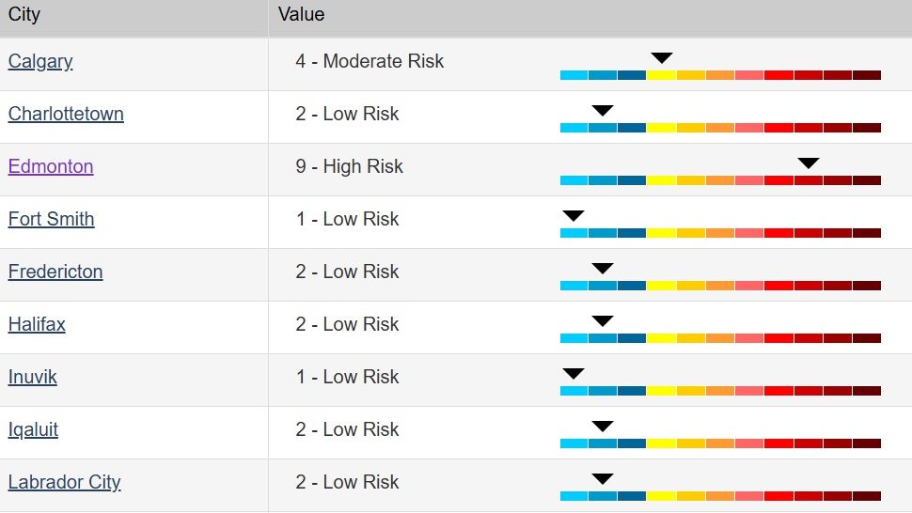Click the darkest red segment in Edmonton's scale
Viewport: 912px width, 513px height.
click(866, 180)
